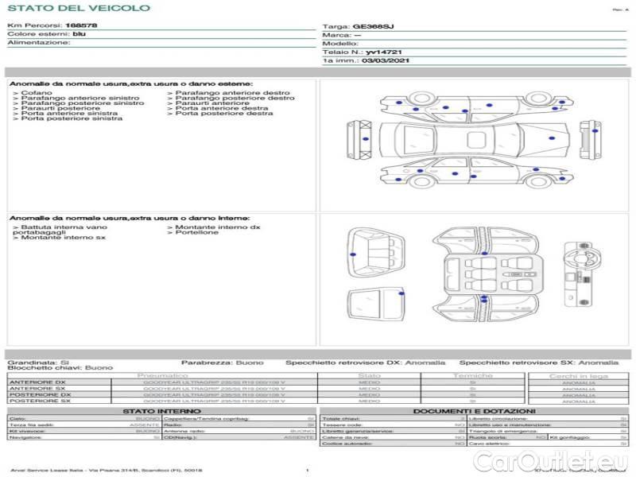Click the 'STATO DEL VEICOLO' title

click(79, 8)
